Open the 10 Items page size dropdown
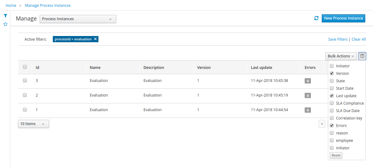This screenshot has height=167, width=373. pos(33,124)
